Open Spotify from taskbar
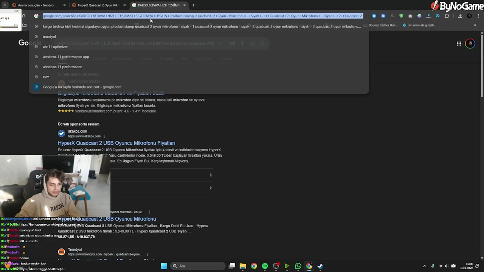The image size is (484, 272). [265, 266]
